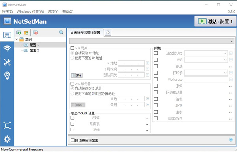Add a new group folder icon

click(26, 33)
